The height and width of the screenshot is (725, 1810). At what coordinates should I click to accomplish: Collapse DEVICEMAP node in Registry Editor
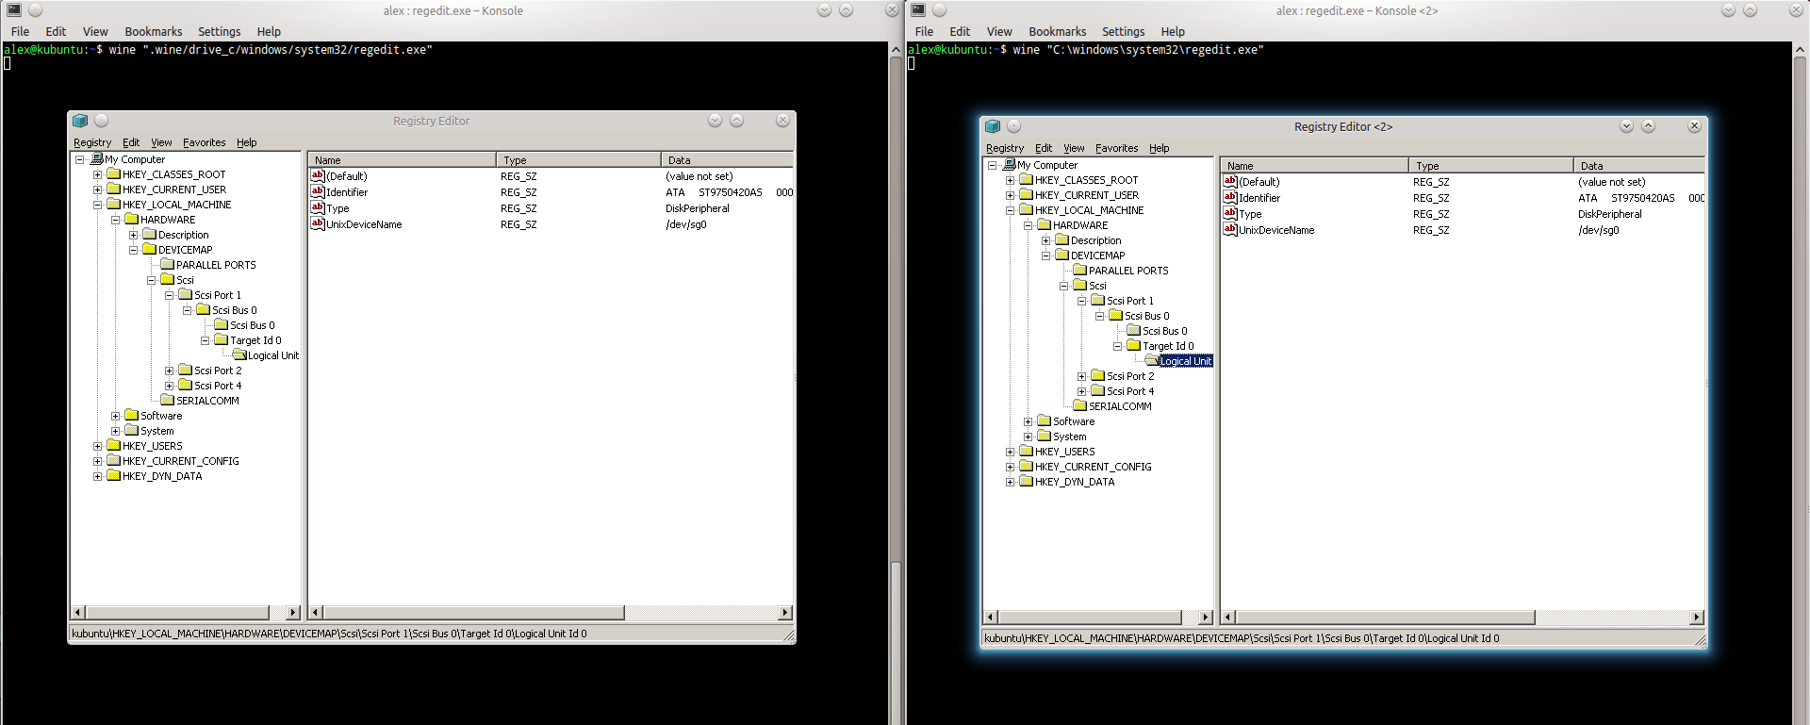point(133,250)
